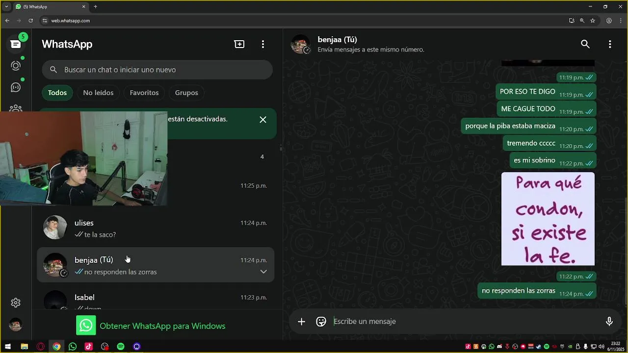
Task: Open chat list three-dot menu
Action: pos(263,44)
